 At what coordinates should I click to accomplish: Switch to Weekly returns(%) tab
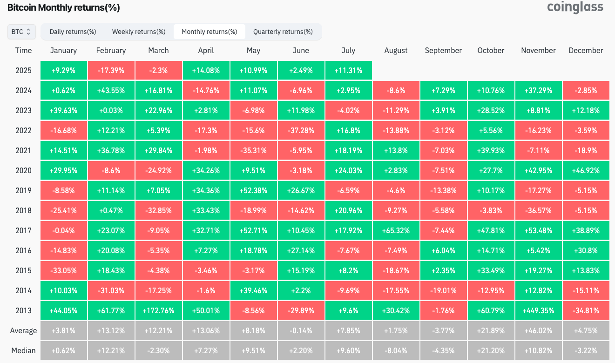[139, 32]
